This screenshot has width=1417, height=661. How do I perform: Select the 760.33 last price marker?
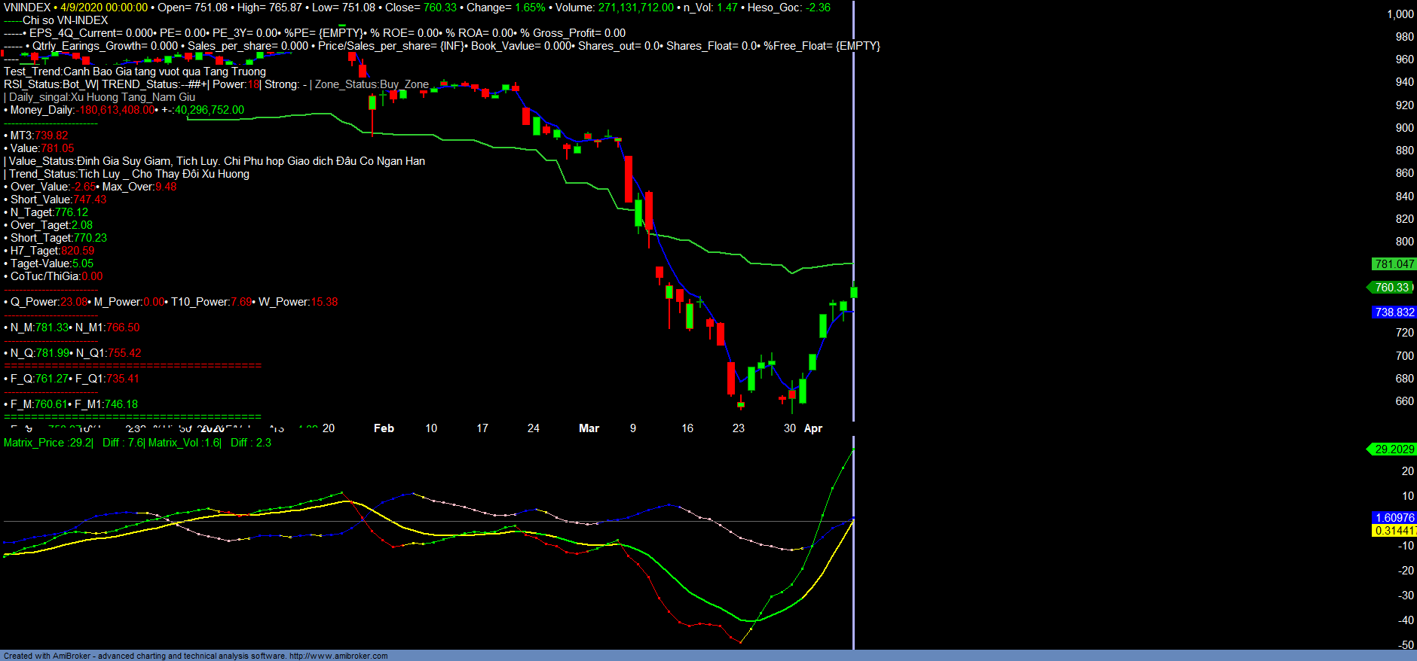[1391, 288]
